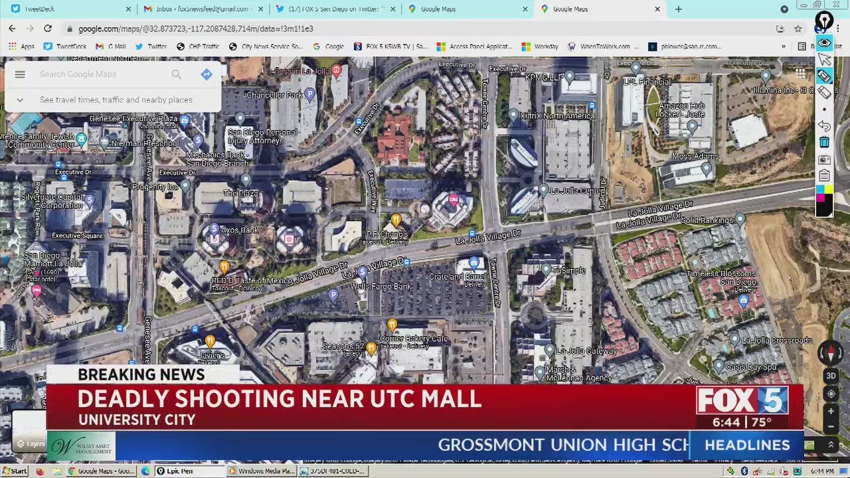
Task: Click the Windows Start button
Action: (14, 471)
